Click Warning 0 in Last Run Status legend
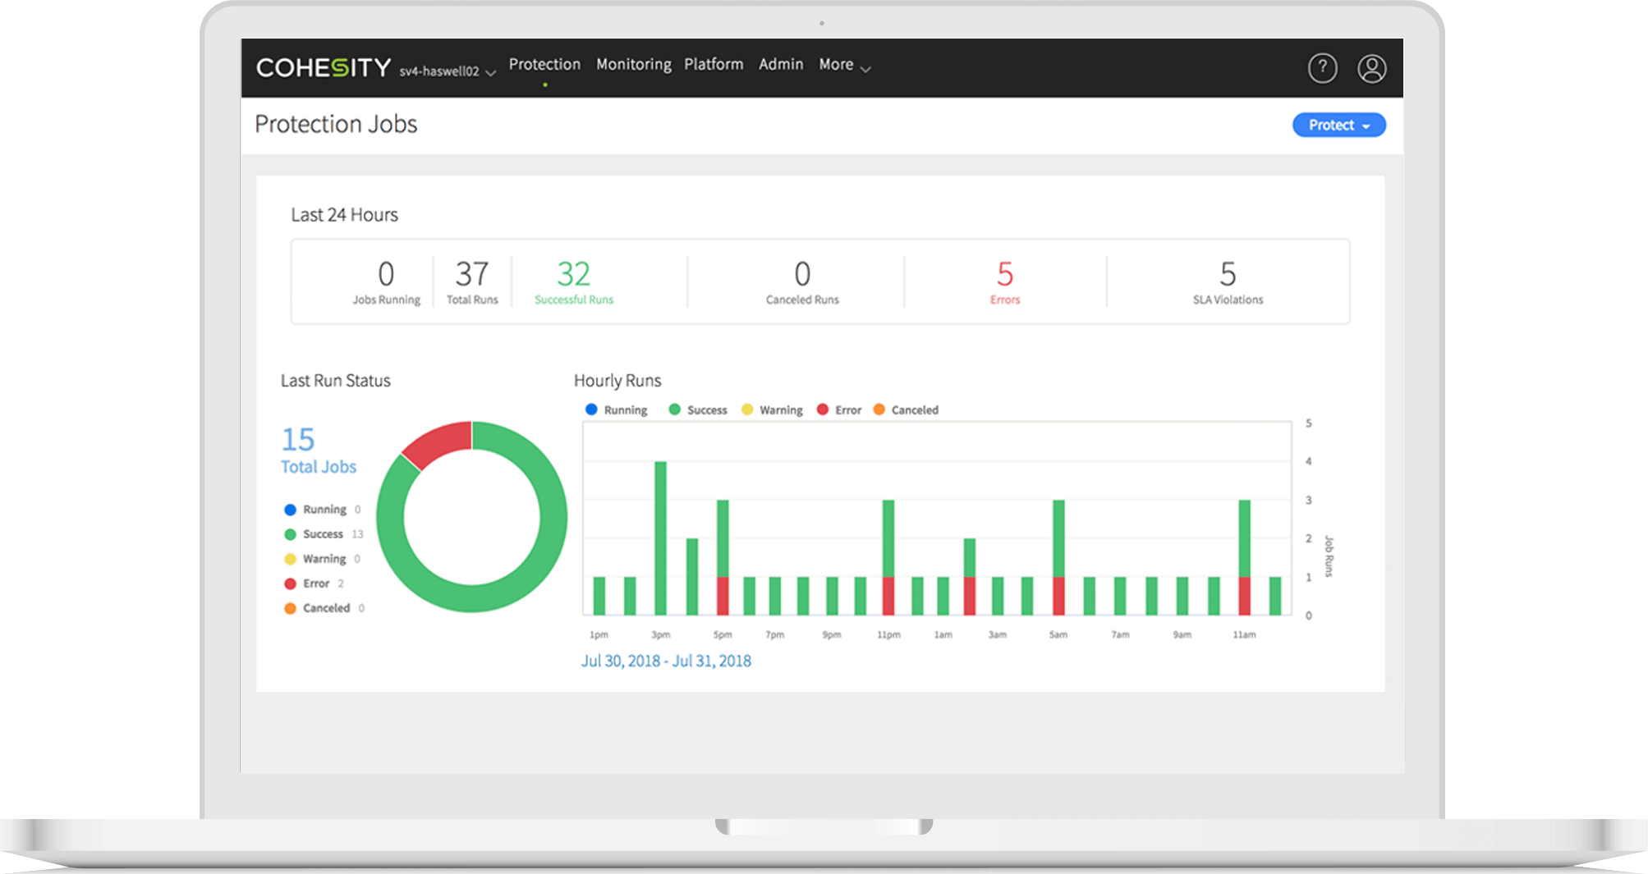 [323, 559]
